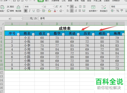Viewport: 127px width, 93px height.
Task: Open filter dropdown for 政治 column
Action: pyautogui.click(x=108, y=34)
